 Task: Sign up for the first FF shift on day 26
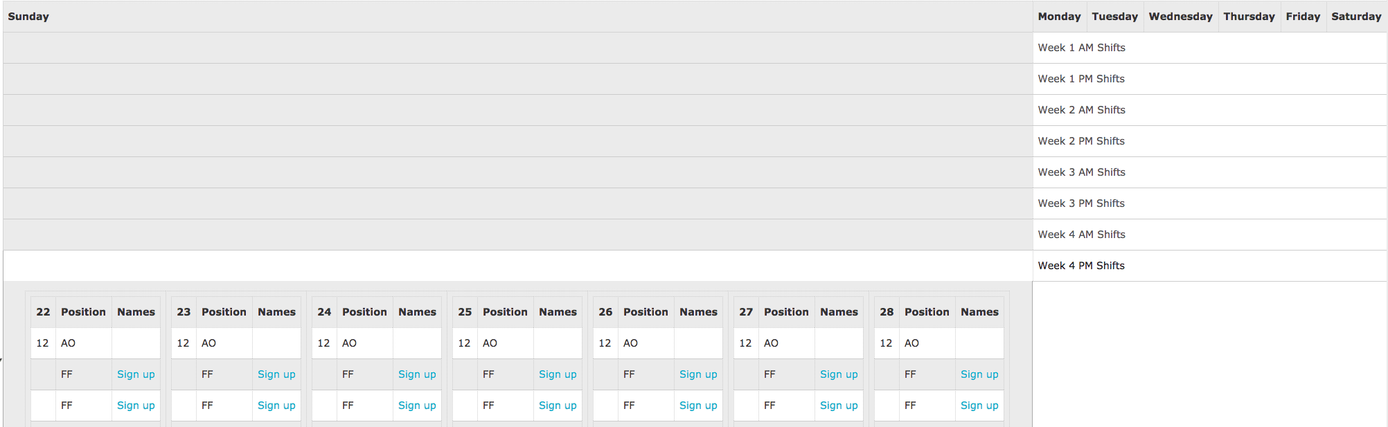698,374
